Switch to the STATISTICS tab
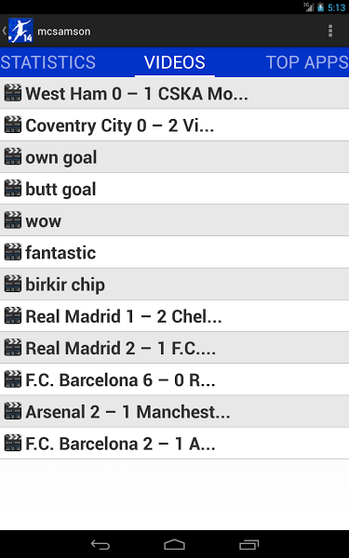This screenshot has width=349, height=558. pyautogui.click(x=48, y=62)
